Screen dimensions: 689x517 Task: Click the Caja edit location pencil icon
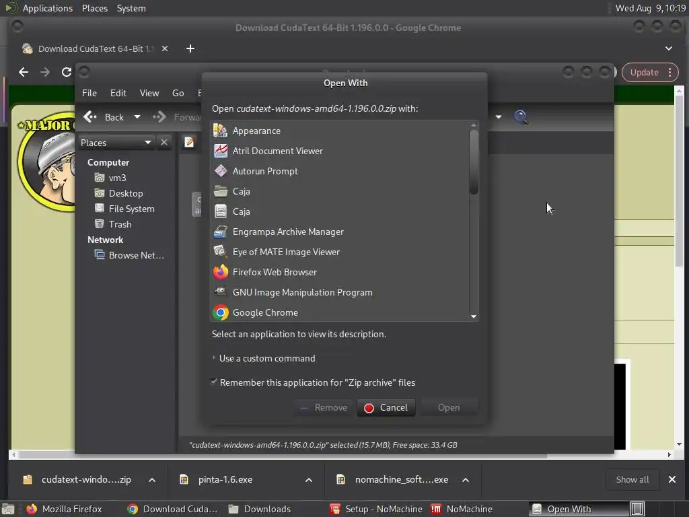coord(189,143)
